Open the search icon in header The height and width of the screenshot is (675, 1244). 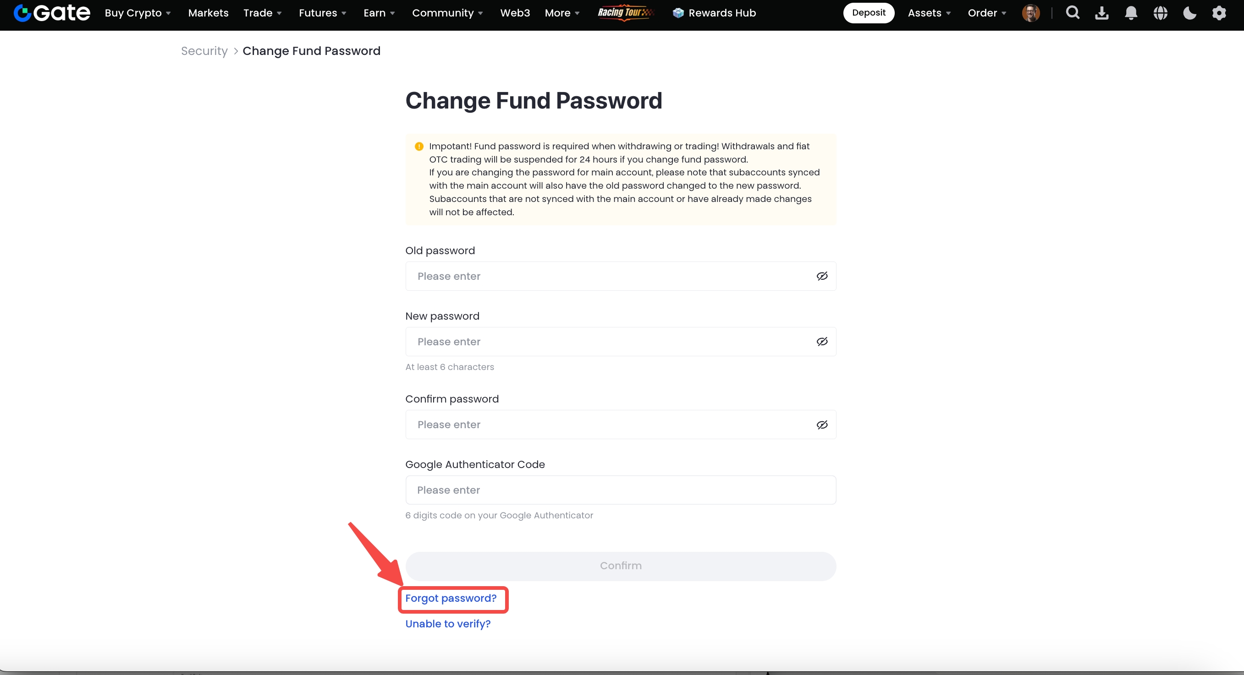click(x=1073, y=13)
